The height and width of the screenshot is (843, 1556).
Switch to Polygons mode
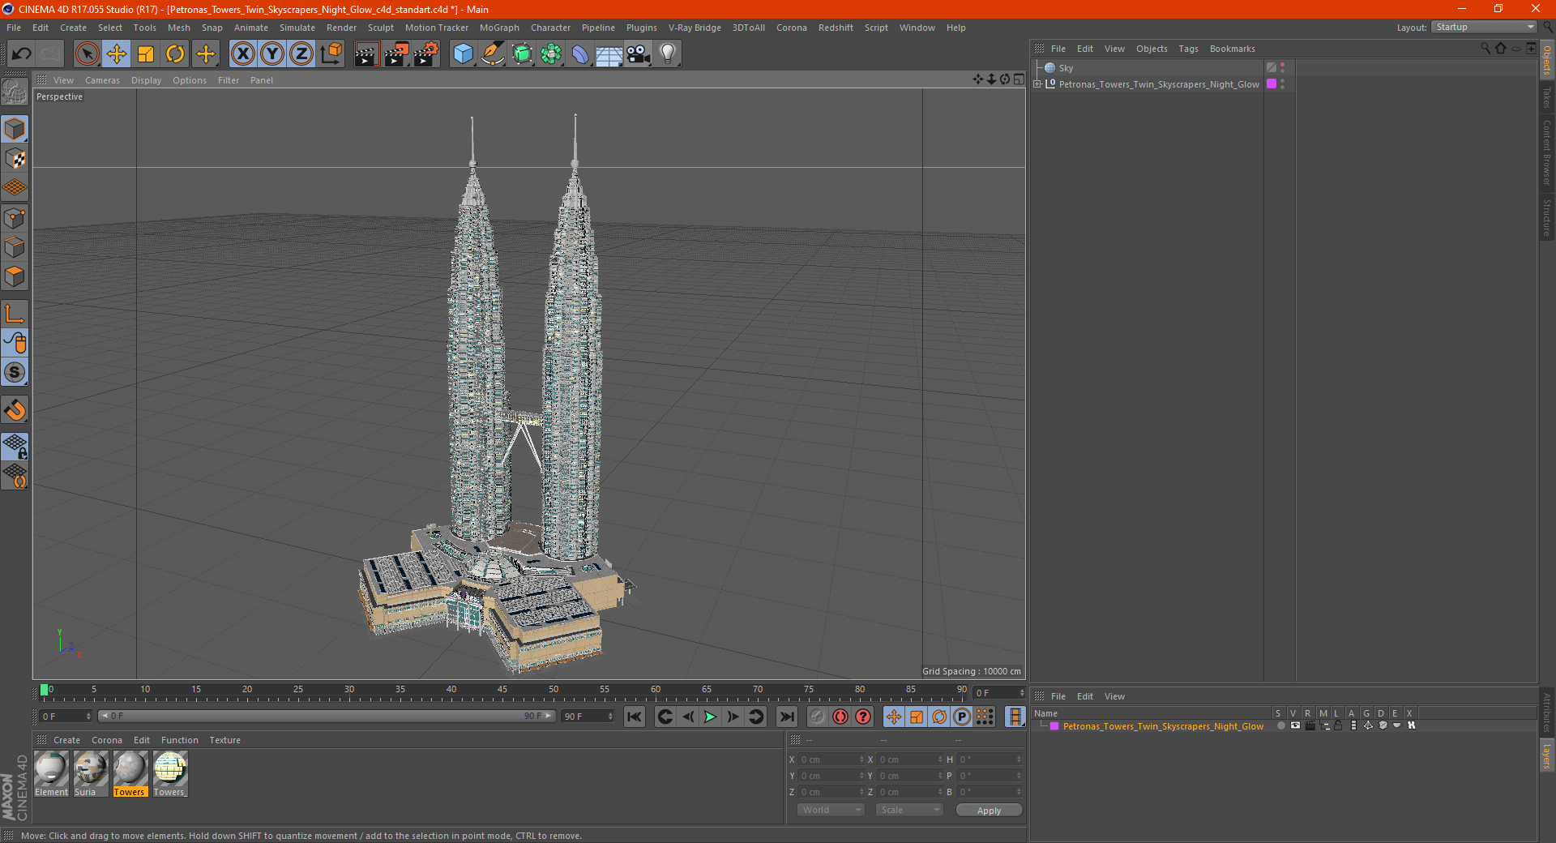(x=15, y=276)
